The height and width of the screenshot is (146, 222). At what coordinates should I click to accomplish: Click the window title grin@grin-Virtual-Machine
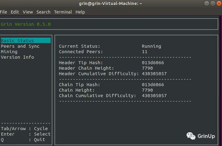coord(110,4)
